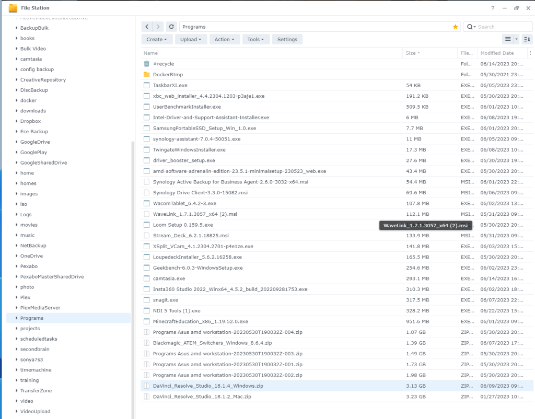Click the zip icon of DaVinci_Resolve_Studio_18.1.2_Mac.zip
Screen dimensions: 535x419
coord(147,397)
